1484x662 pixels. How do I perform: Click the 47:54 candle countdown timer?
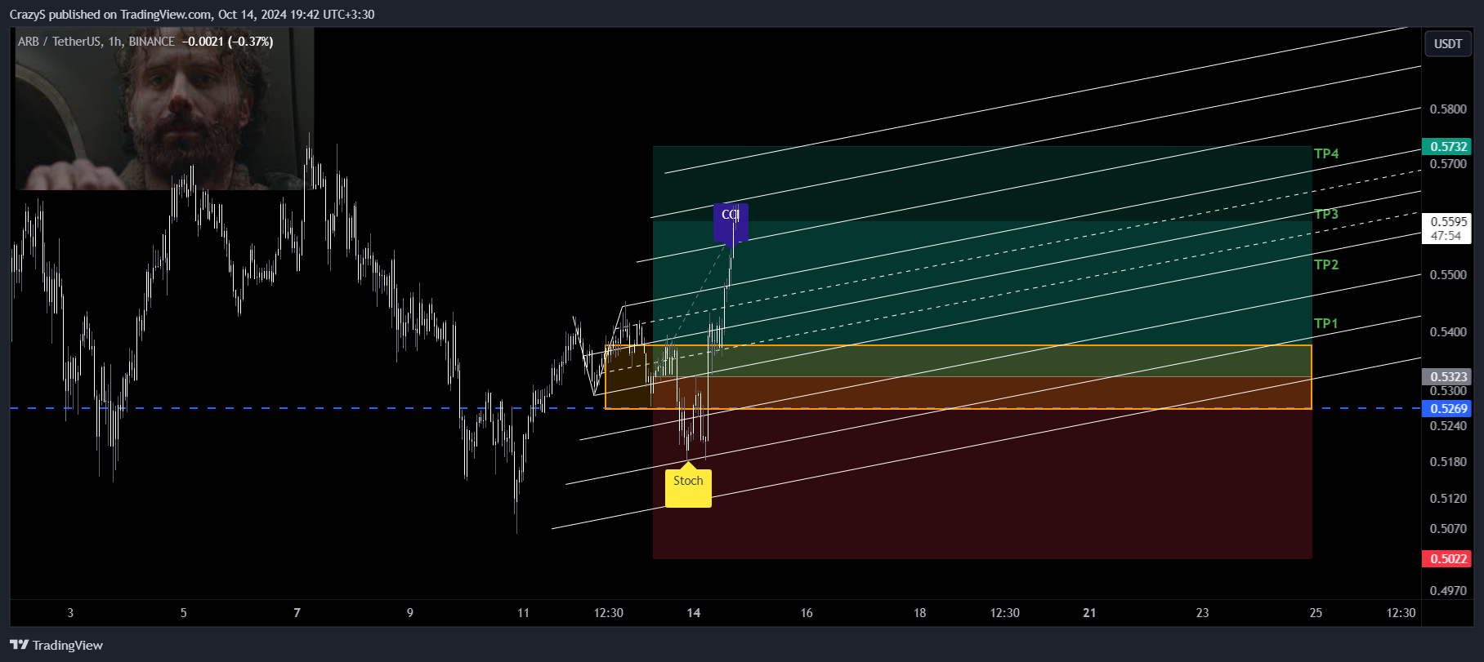(x=1446, y=236)
